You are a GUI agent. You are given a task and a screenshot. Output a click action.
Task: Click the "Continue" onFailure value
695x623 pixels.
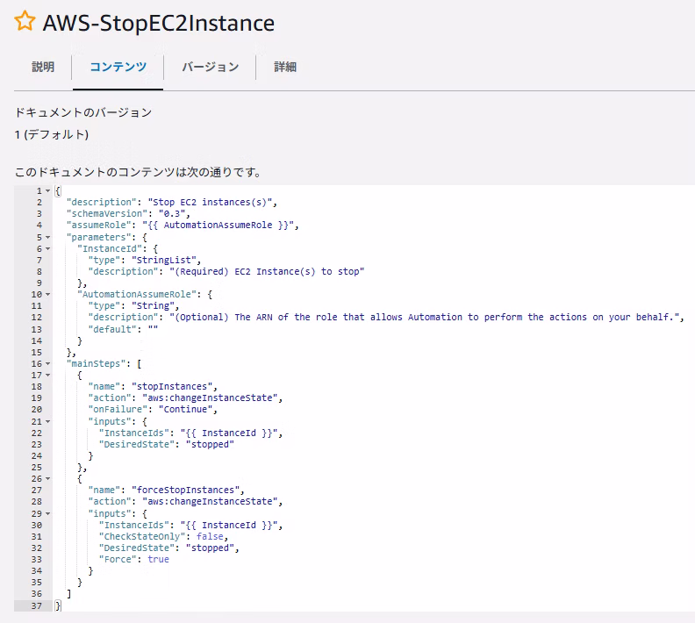coord(185,410)
